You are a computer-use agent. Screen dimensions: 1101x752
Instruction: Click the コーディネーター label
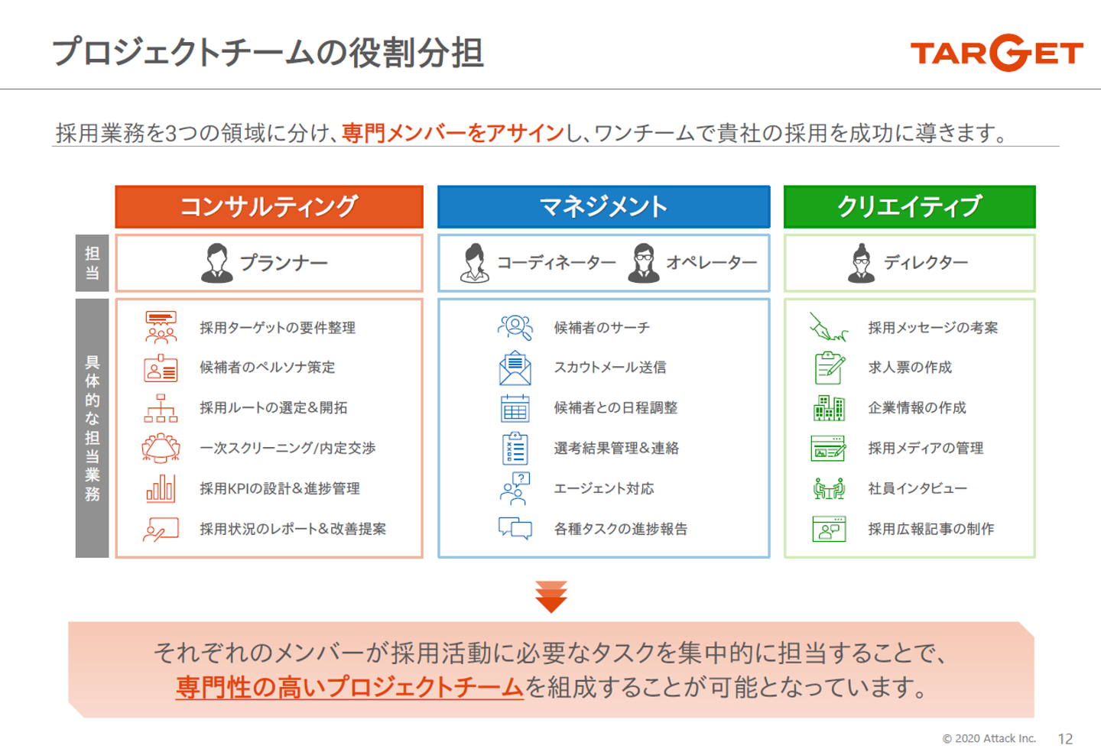(557, 263)
